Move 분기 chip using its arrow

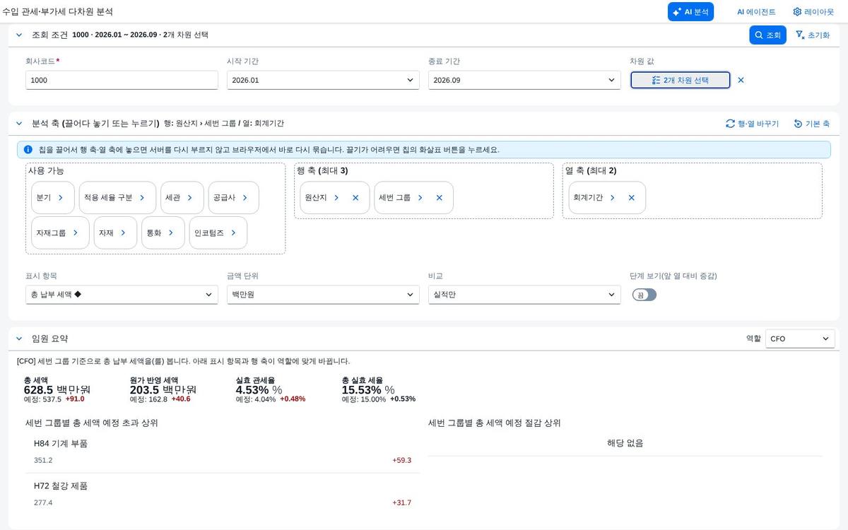click(61, 198)
